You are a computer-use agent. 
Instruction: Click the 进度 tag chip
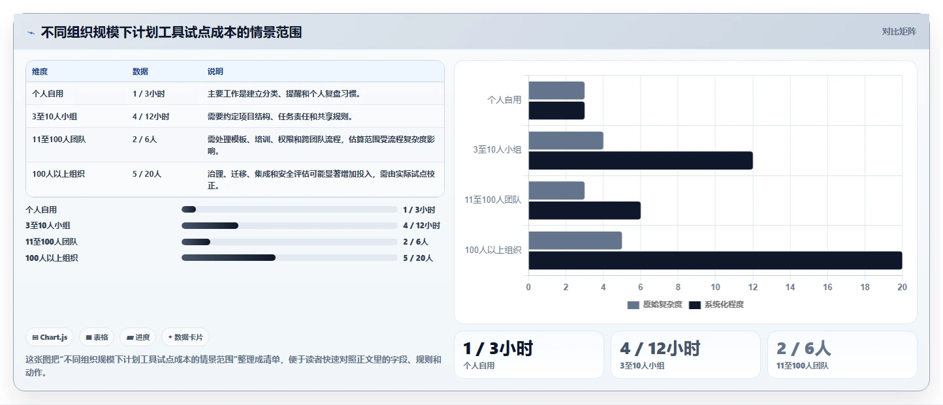click(x=138, y=337)
